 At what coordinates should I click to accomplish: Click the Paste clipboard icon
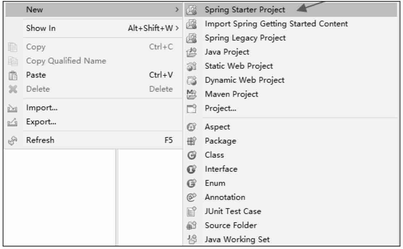point(11,75)
